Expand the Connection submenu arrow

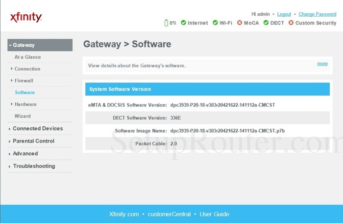(11, 69)
